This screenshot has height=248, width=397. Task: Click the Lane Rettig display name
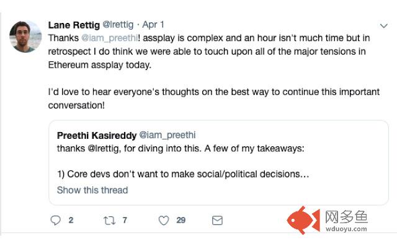pyautogui.click(x=73, y=25)
